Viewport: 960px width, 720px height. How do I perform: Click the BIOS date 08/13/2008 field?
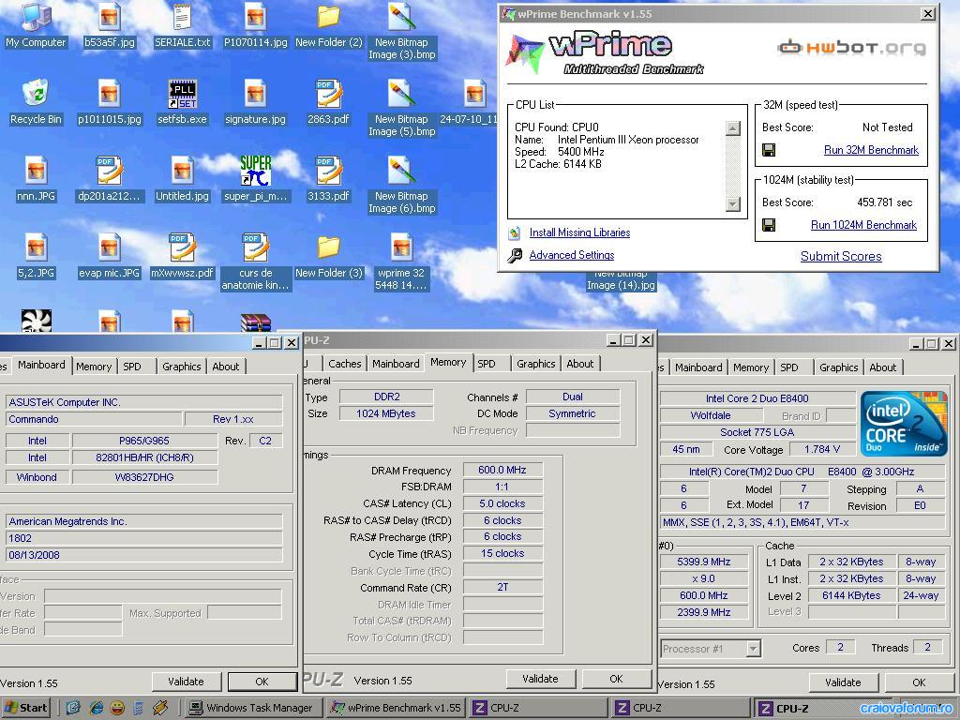pos(144,555)
